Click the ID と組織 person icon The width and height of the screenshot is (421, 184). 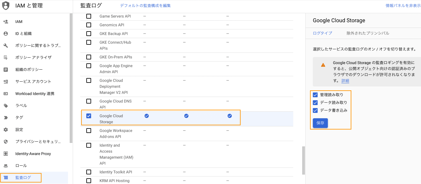(6, 34)
